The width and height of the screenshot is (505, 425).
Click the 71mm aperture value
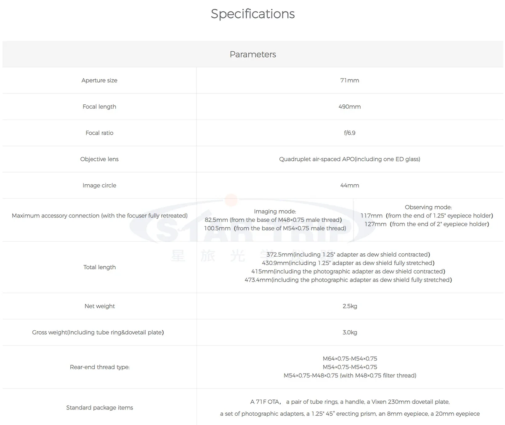[x=349, y=80]
